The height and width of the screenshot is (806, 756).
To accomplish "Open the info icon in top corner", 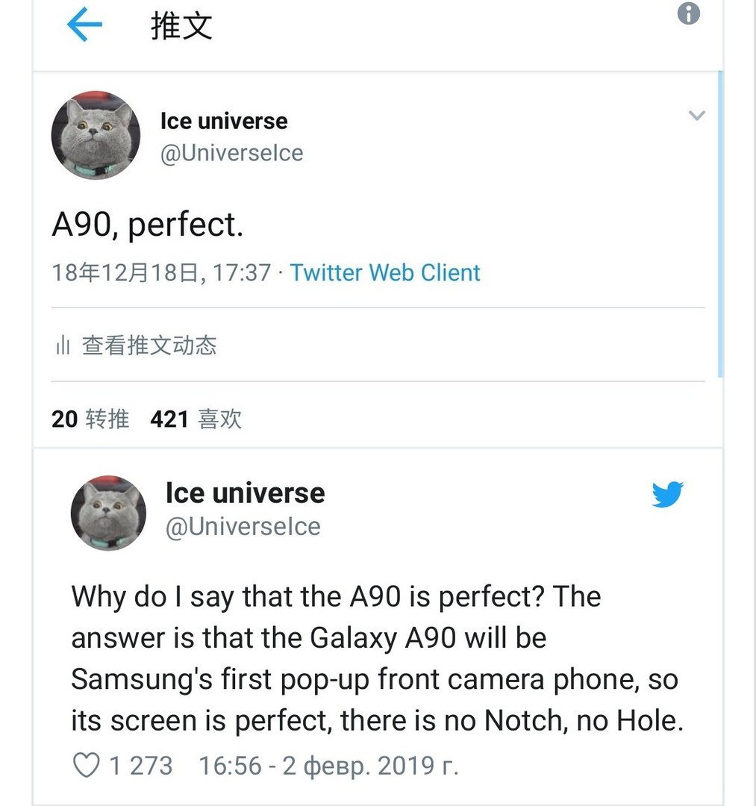I will (x=688, y=13).
